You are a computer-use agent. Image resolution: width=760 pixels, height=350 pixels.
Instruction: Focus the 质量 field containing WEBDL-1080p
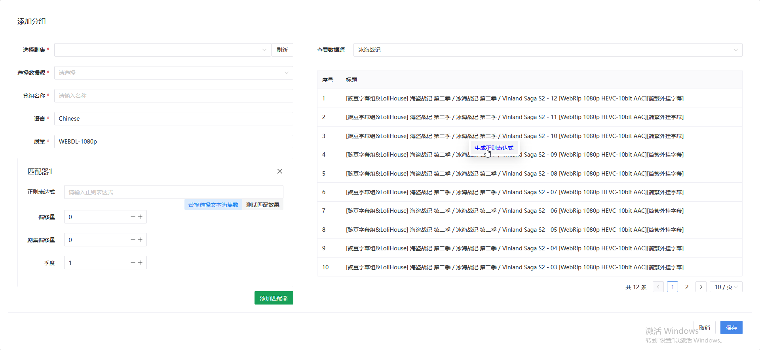pos(174,142)
